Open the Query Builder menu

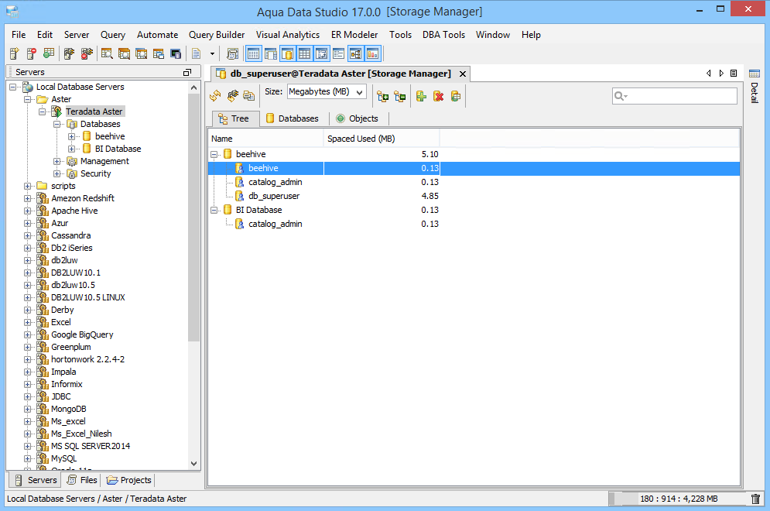[x=217, y=35]
